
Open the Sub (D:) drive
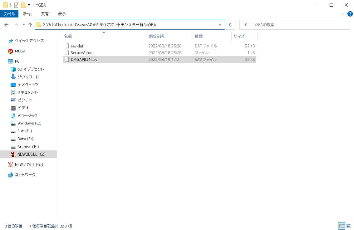coord(25,131)
